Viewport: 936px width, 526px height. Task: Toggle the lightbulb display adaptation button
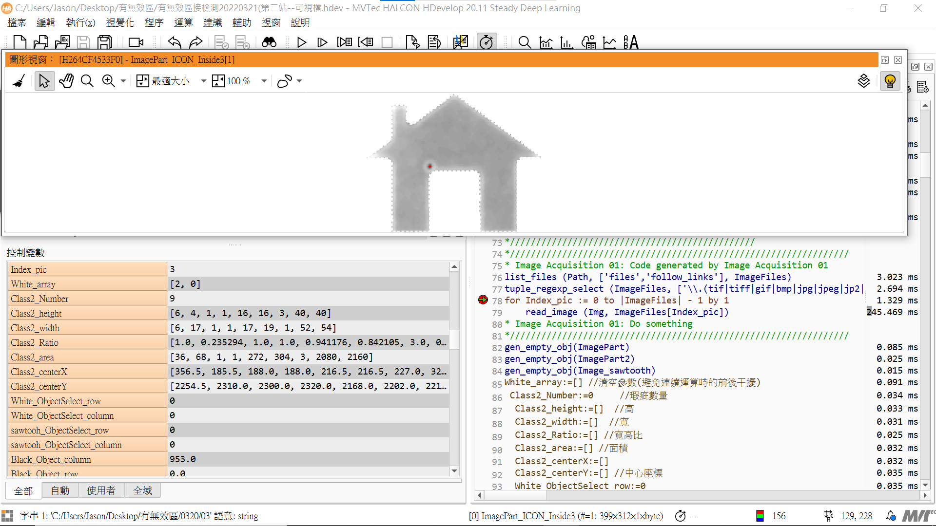click(890, 81)
